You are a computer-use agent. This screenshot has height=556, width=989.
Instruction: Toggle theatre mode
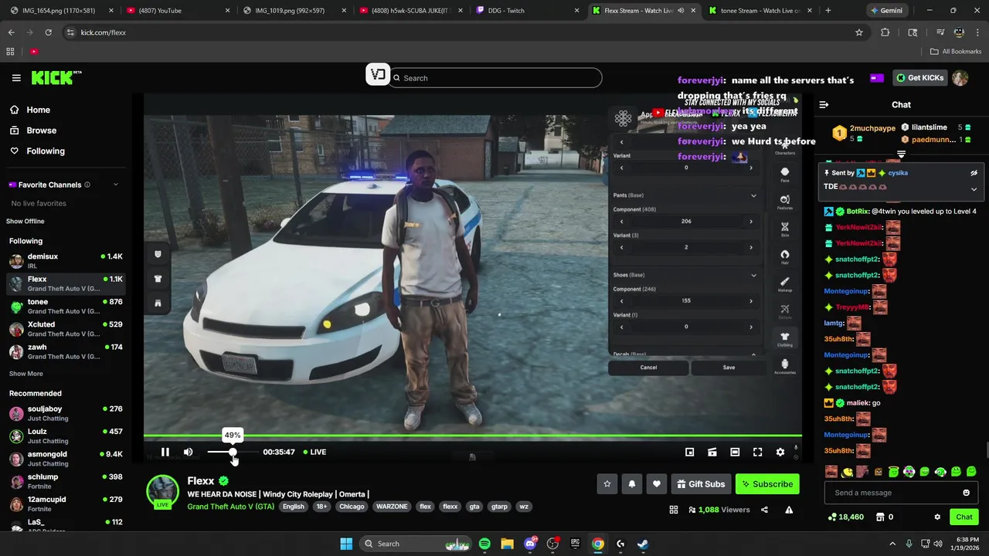coord(735,452)
